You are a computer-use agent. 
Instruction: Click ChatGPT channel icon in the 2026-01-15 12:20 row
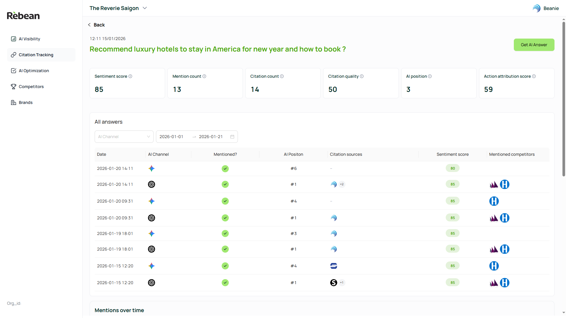tap(152, 283)
